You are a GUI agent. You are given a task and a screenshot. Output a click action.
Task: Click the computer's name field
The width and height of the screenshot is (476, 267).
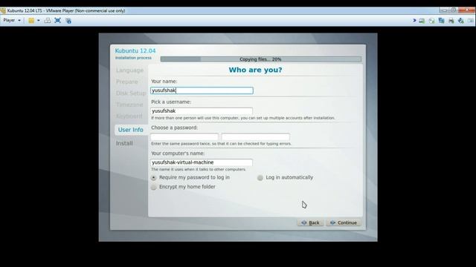click(x=202, y=162)
